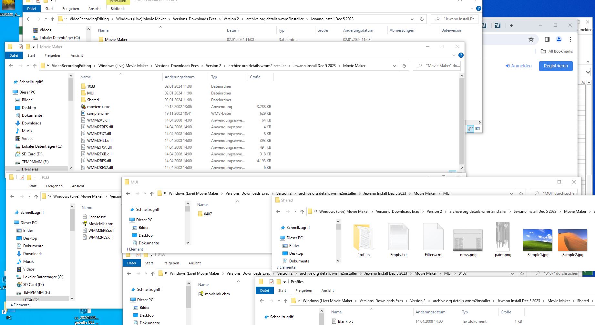Select the 0407 folder in MUI window
The width and height of the screenshot is (595, 325).
coord(205,214)
